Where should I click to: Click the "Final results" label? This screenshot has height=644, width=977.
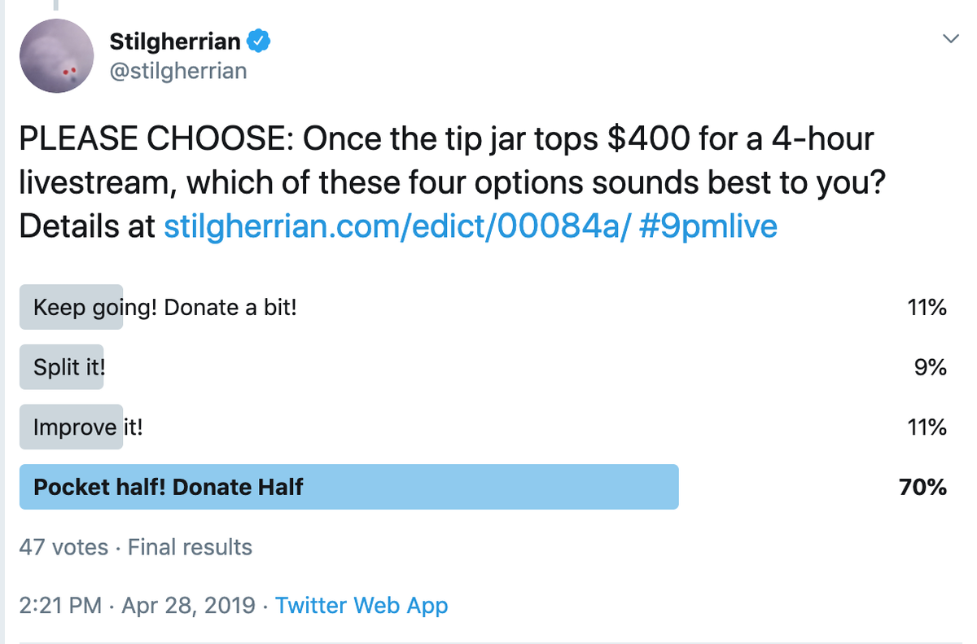(x=190, y=547)
